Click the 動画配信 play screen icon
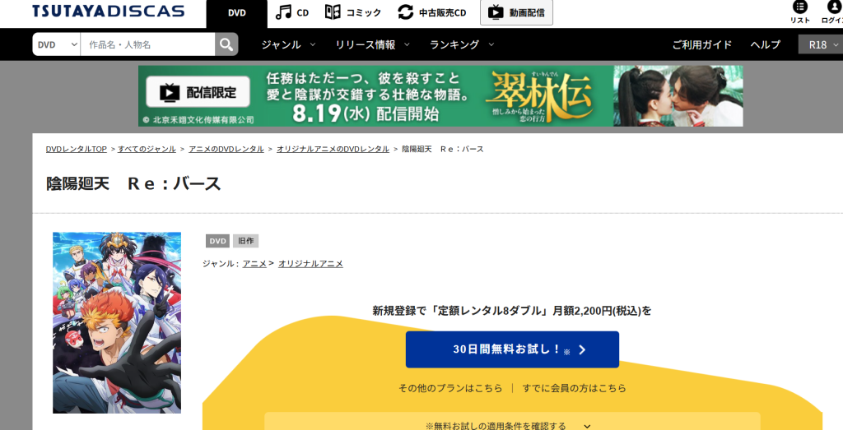The height and width of the screenshot is (430, 843). tap(496, 12)
